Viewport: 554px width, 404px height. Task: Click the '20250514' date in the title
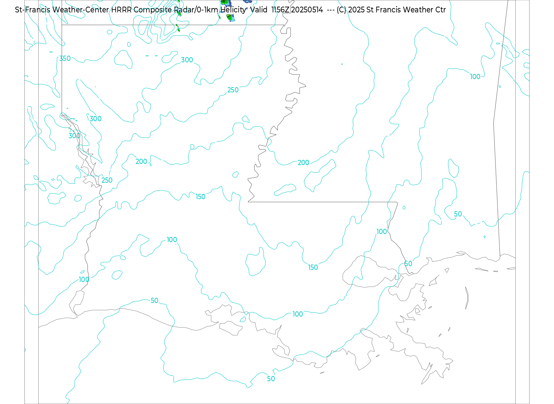307,10
